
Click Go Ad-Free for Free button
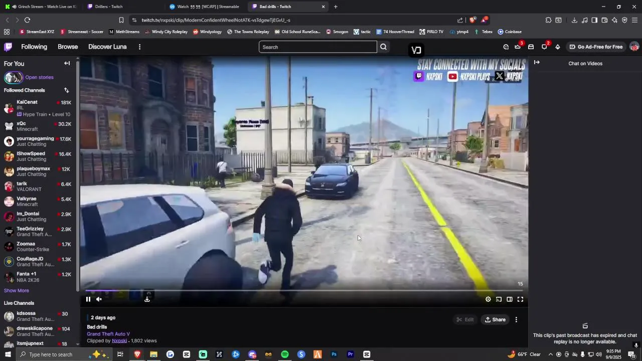(596, 47)
